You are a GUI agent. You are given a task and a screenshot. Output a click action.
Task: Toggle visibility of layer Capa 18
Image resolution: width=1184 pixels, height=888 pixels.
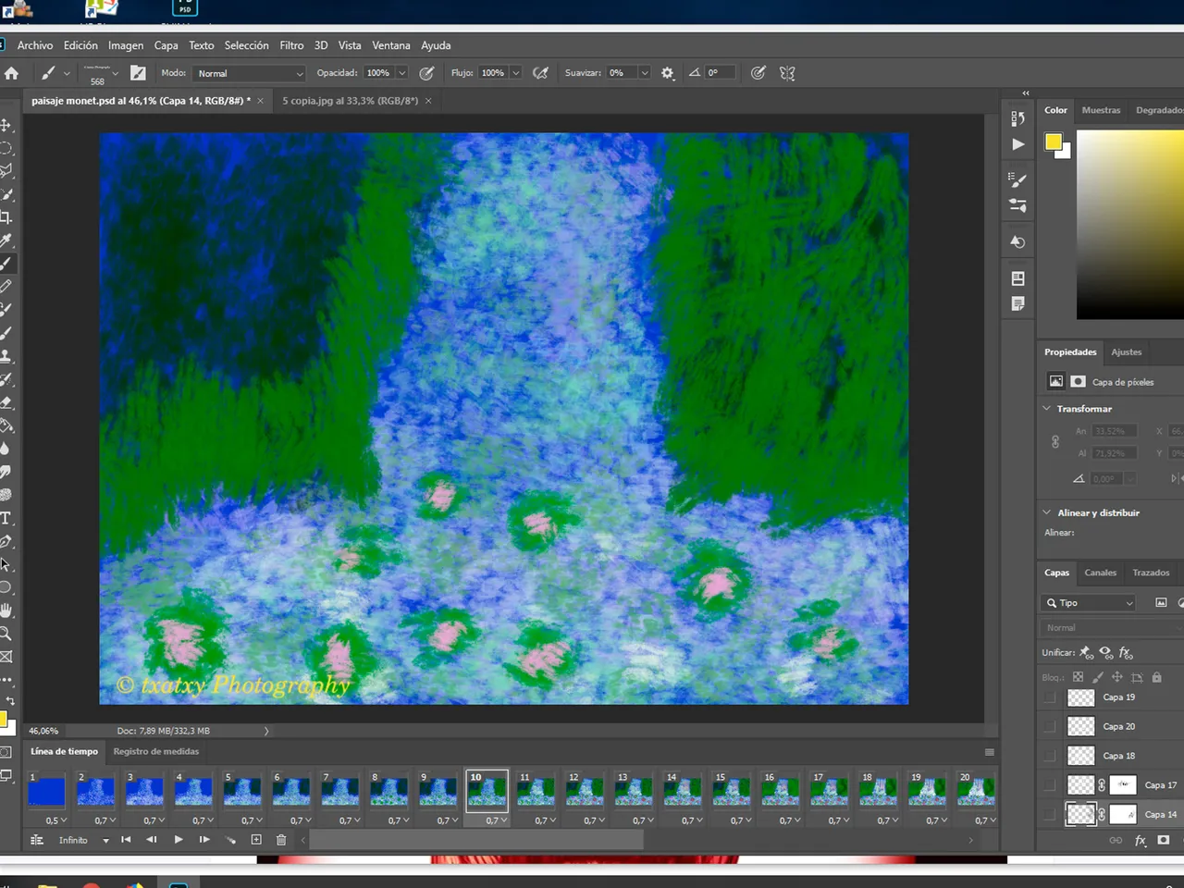[1049, 756]
